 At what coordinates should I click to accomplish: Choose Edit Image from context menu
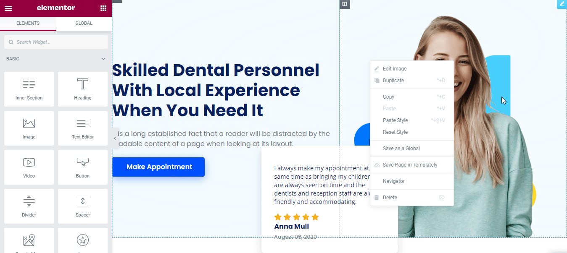(x=412, y=69)
